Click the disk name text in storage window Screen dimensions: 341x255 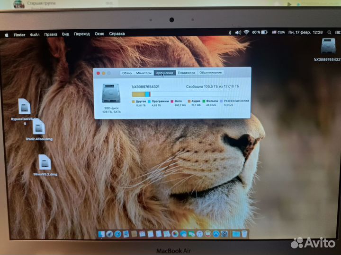pos(145,87)
